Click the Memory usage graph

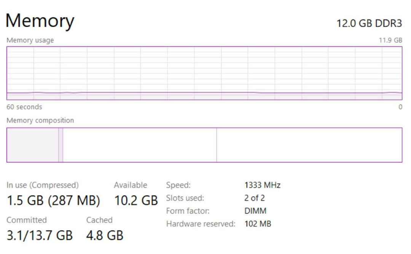[204, 73]
